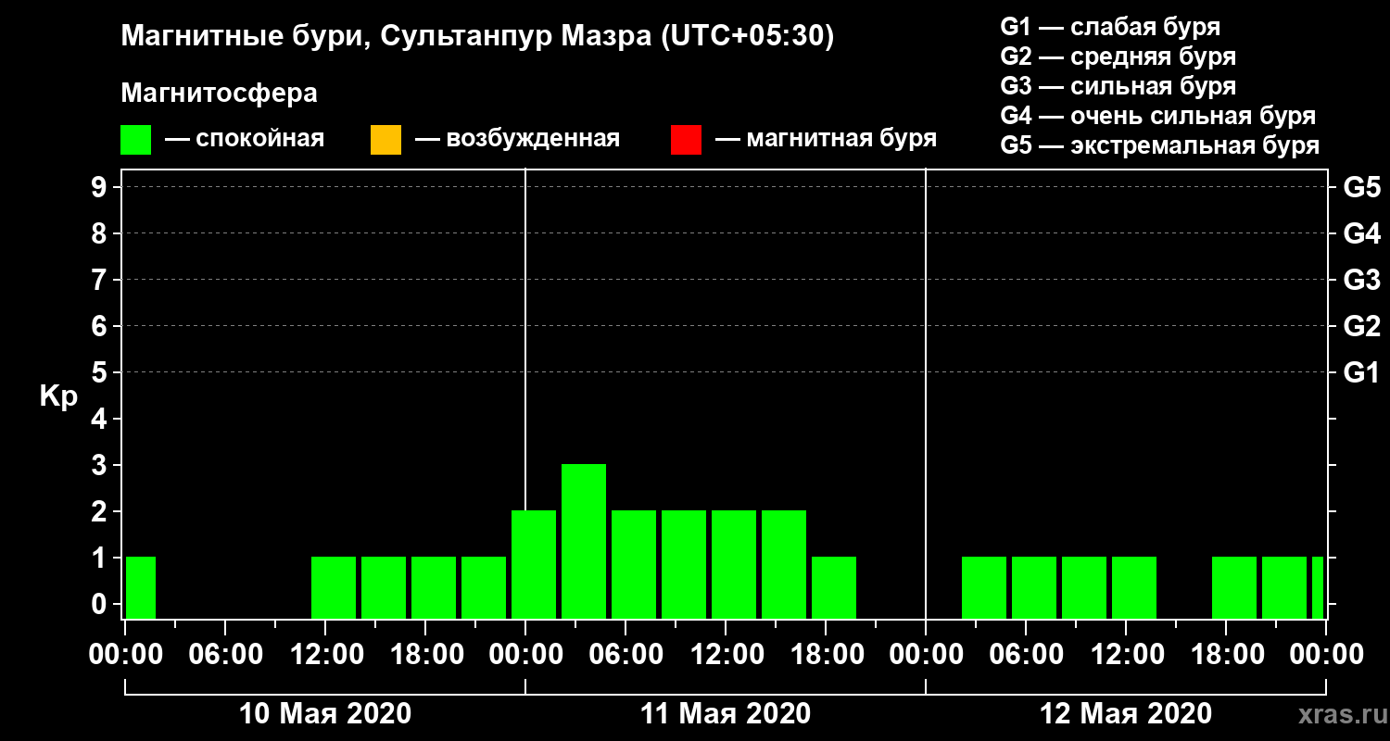
Task: Click 'G4 — очень сильная буря' description
Action: click(1158, 116)
